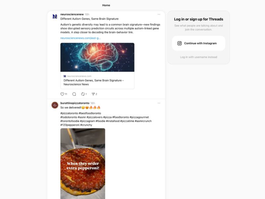
Task: Open more options on burattinopizzatoronto post
Action: coord(159,103)
